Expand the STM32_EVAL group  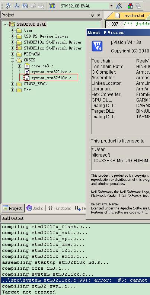[x=12, y=84]
